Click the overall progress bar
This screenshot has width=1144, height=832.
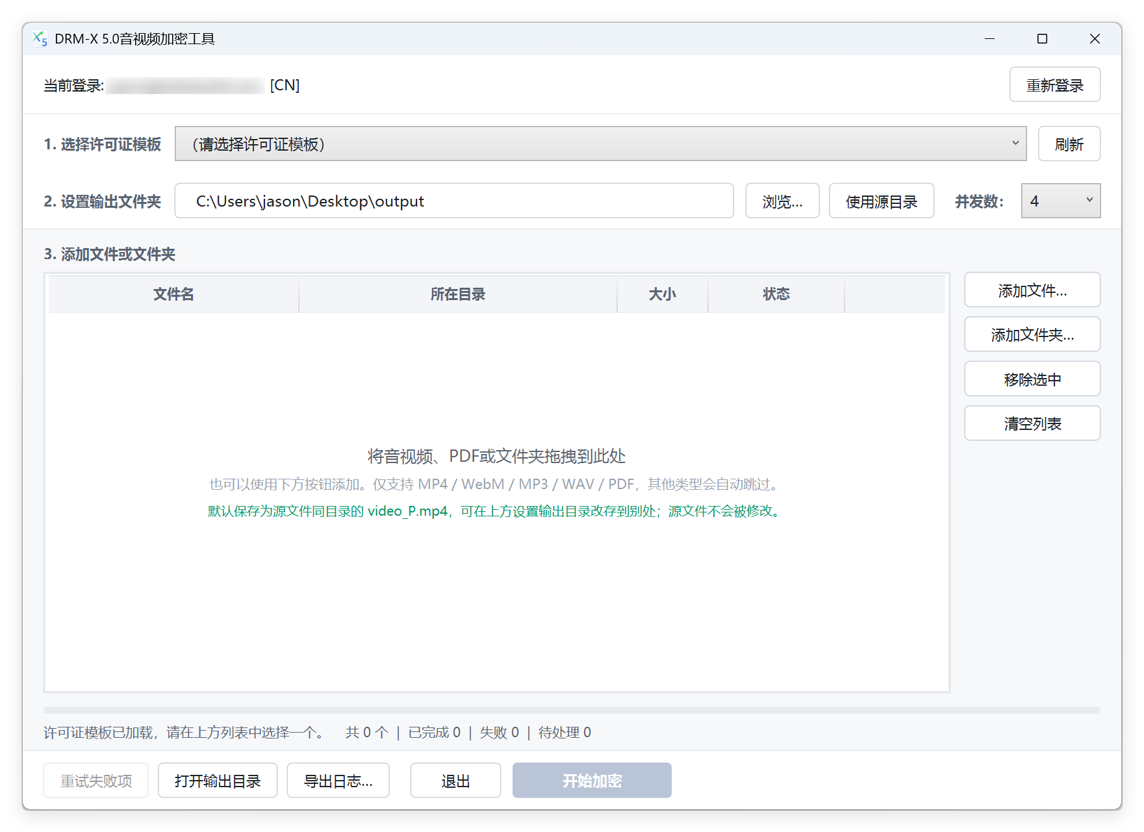pos(572,710)
